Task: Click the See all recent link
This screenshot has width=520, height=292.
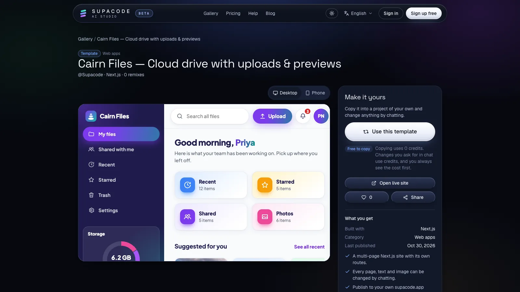Action: click(x=309, y=247)
